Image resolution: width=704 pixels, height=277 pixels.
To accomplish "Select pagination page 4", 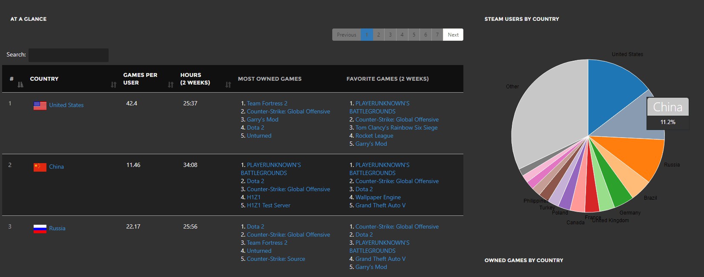I will tap(402, 35).
